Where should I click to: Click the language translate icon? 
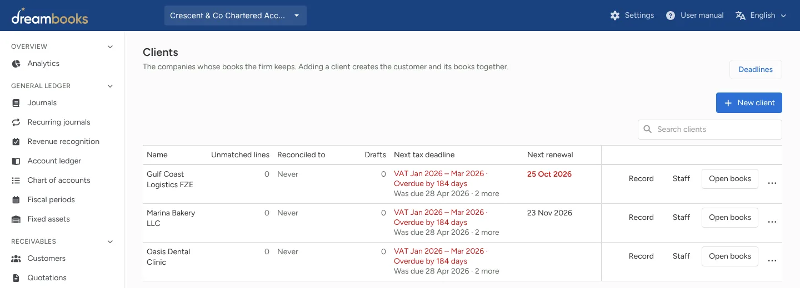740,16
